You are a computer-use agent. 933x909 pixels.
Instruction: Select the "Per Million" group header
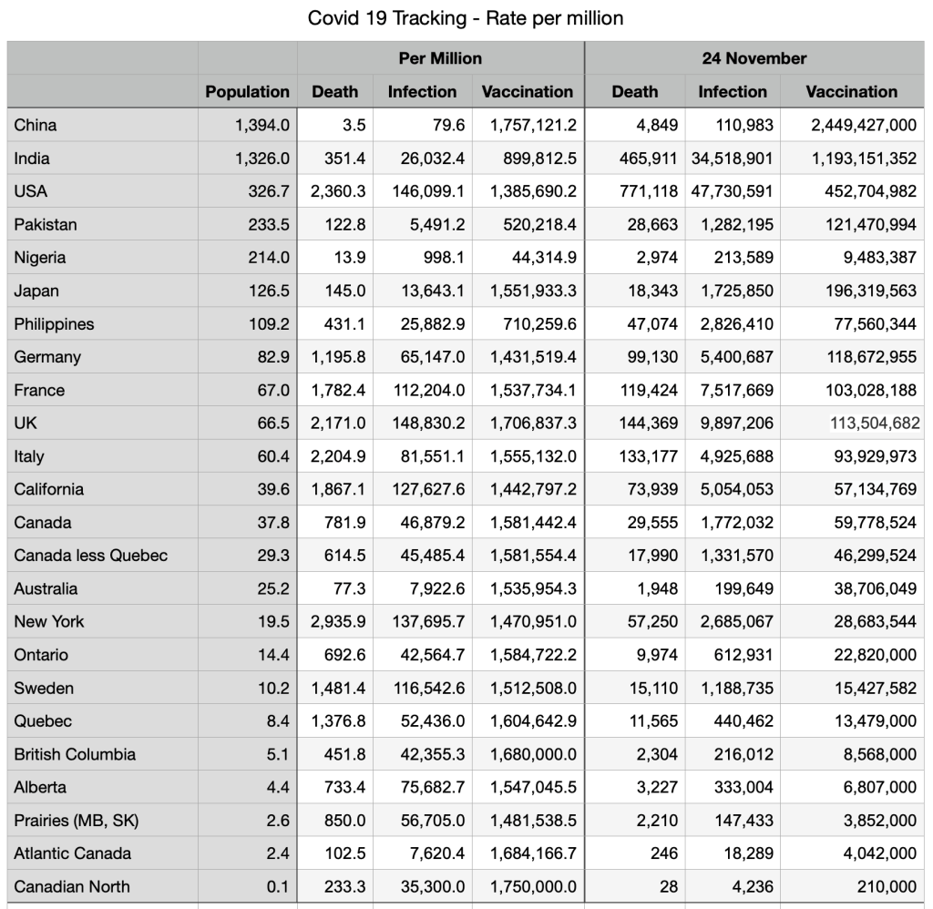pyautogui.click(x=440, y=58)
